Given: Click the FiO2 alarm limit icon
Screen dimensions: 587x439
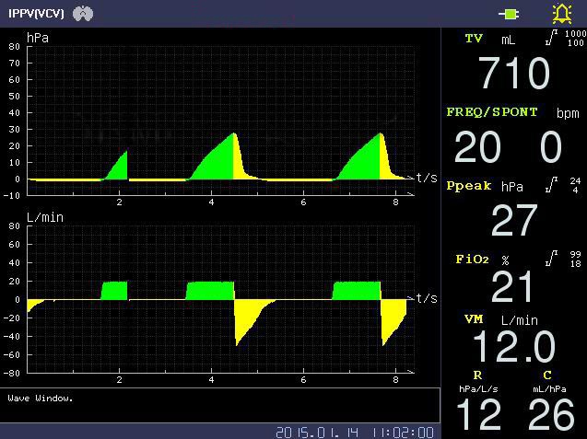Looking at the screenshot, I should coord(551,259).
